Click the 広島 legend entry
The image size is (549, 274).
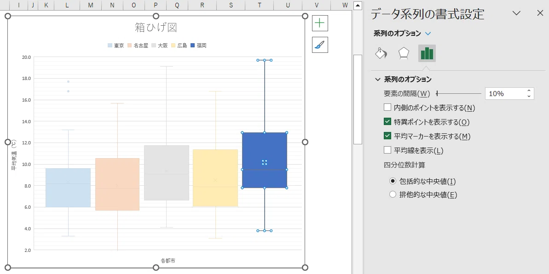tap(179, 46)
